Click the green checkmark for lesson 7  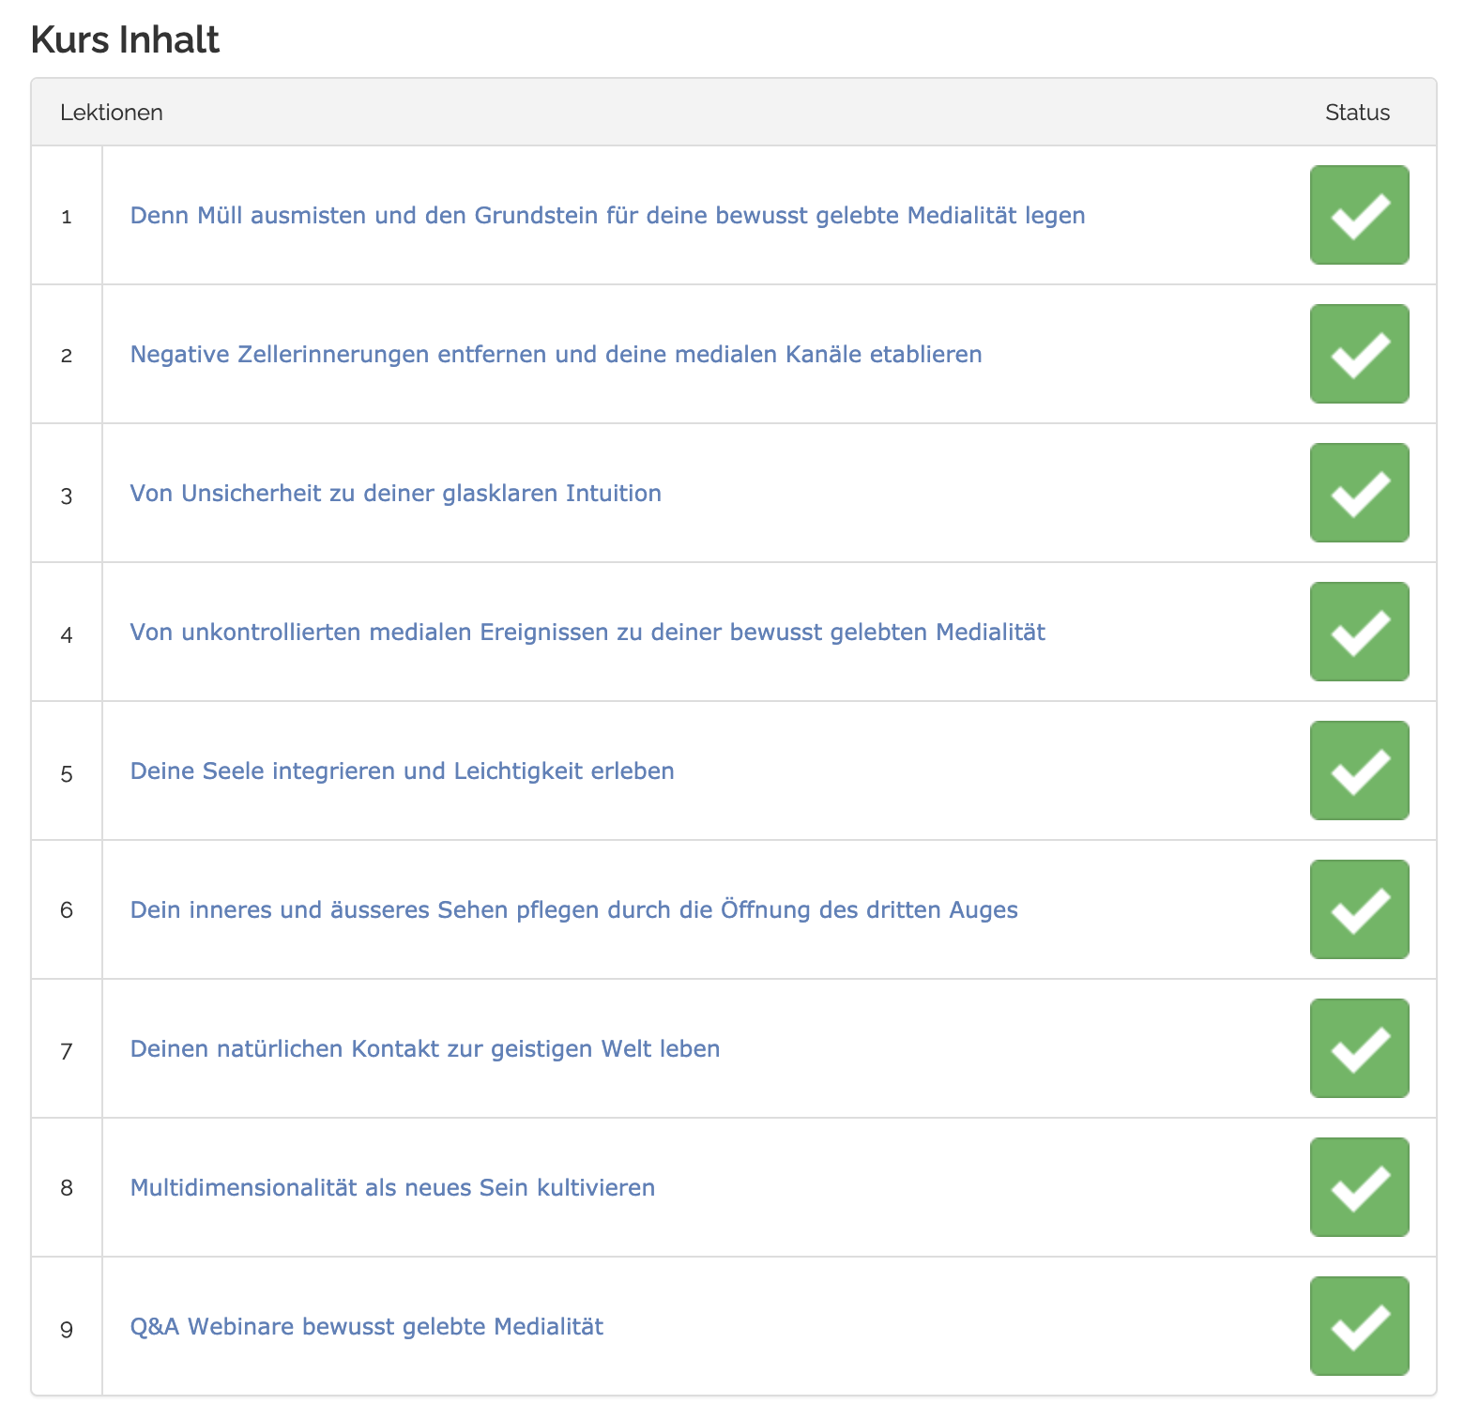click(1359, 1048)
